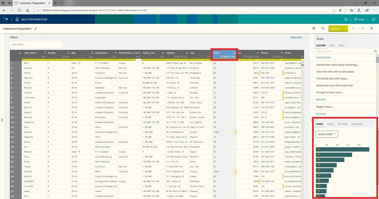Open browser reading view icon
379x199 pixels.
333,10
